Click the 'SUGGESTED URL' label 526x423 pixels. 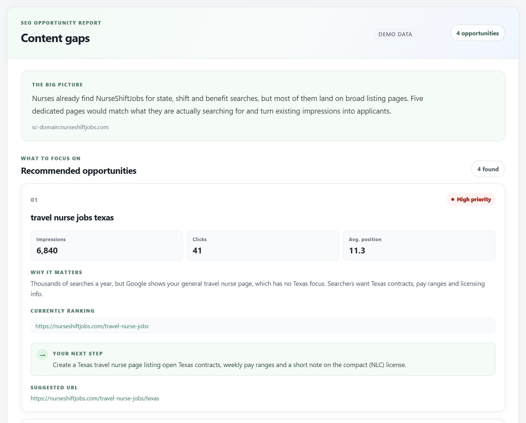54,388
